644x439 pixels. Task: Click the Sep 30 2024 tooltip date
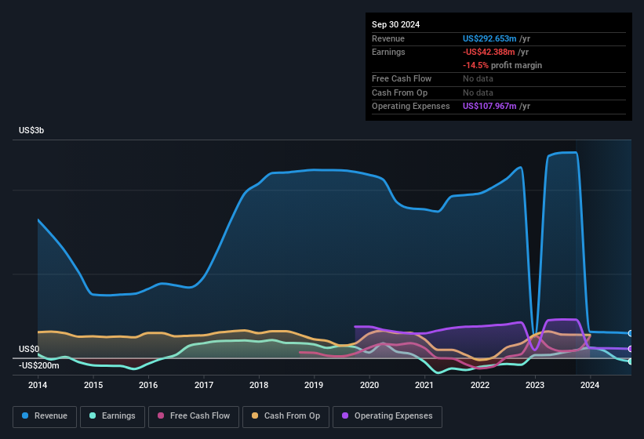point(395,24)
